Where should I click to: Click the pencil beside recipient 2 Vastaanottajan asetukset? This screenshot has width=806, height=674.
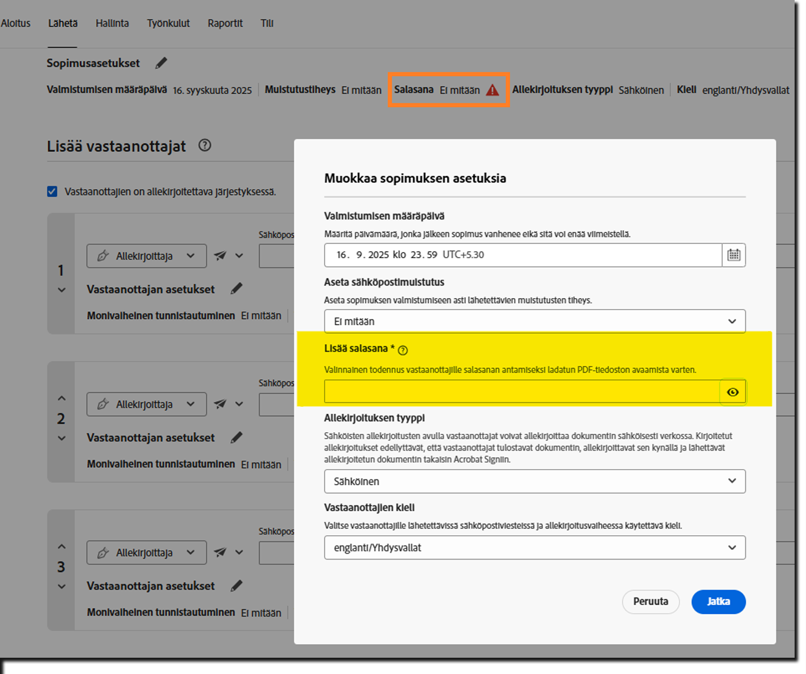(236, 437)
